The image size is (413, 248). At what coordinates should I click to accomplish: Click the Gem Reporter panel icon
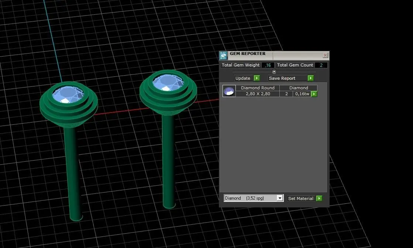tap(223, 56)
